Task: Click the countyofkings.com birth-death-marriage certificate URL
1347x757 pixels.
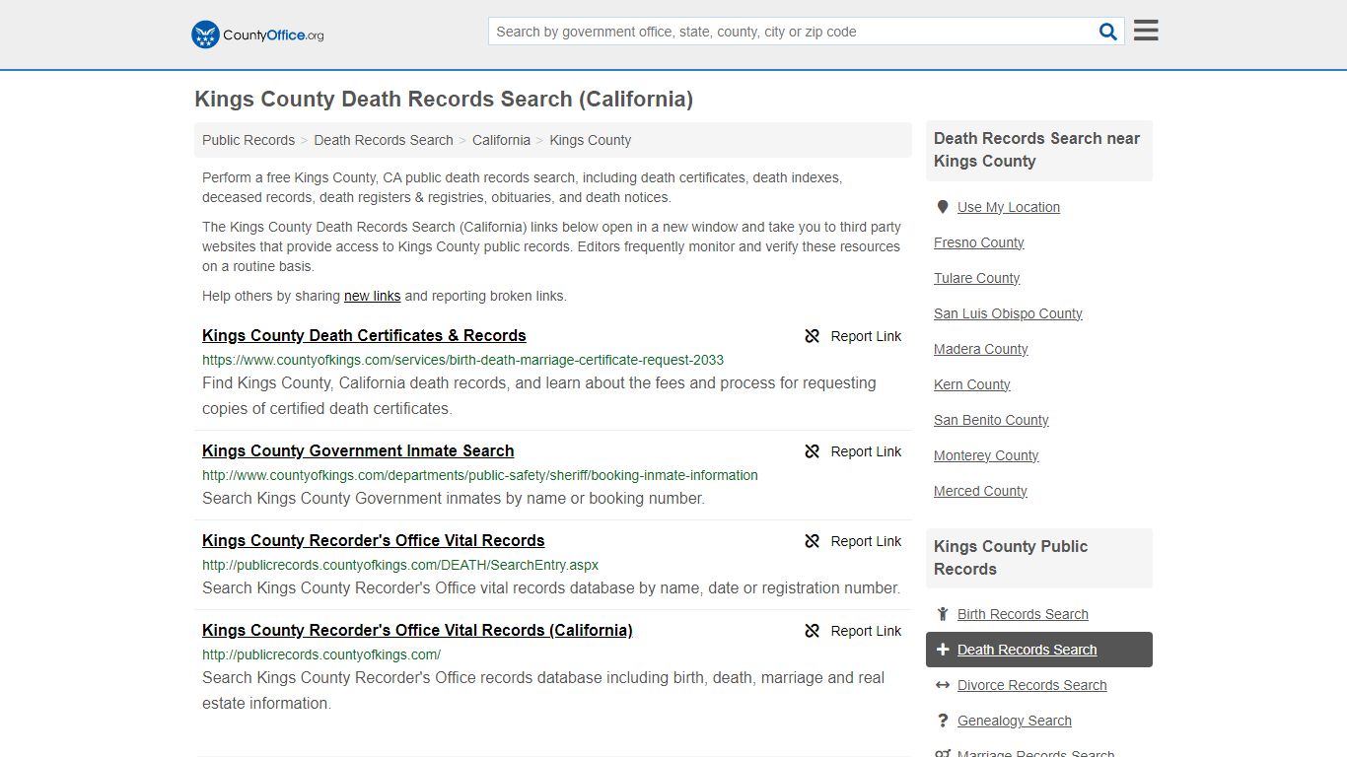Action: coord(462,360)
